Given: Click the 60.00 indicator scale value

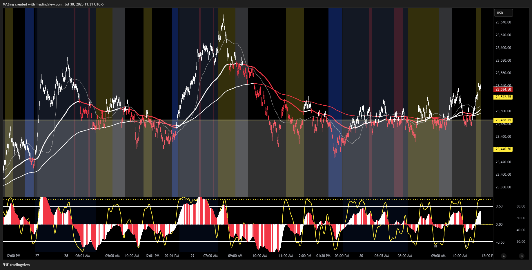Looking at the screenshot, I should (x=521, y=218).
